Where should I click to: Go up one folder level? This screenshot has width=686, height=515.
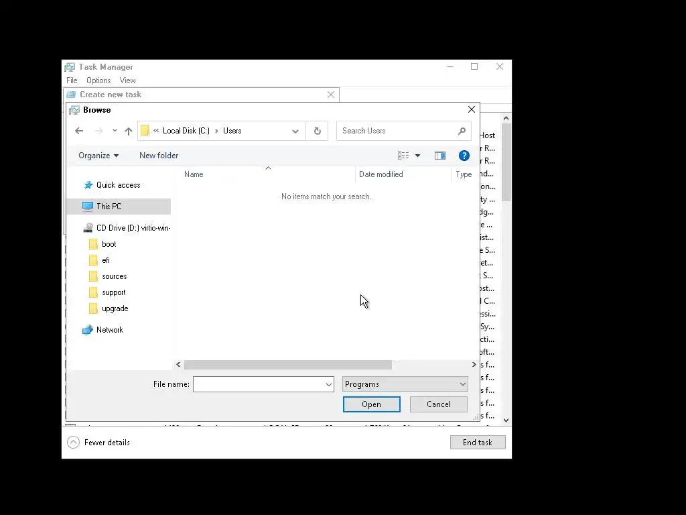click(x=128, y=131)
